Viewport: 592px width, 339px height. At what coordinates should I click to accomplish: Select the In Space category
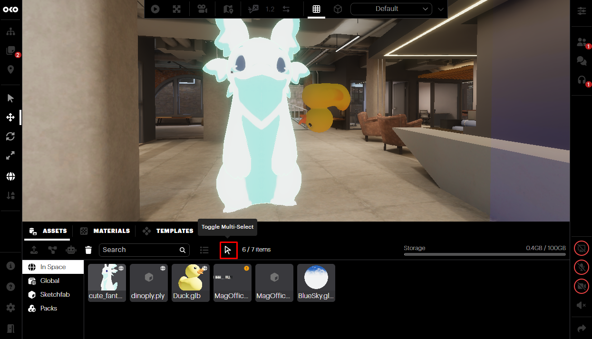53,267
